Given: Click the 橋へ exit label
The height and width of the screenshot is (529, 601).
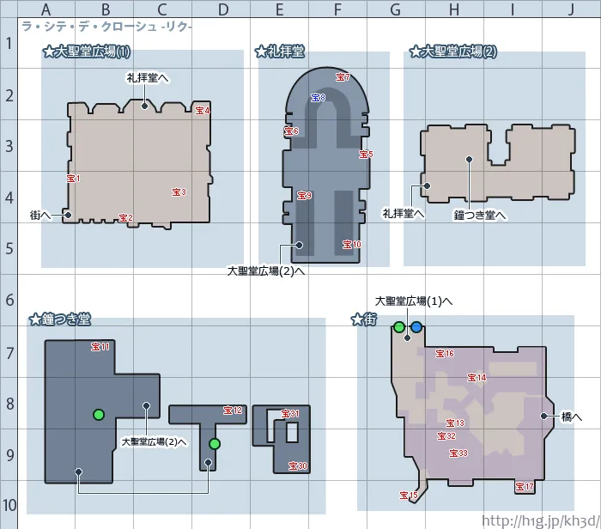Looking at the screenshot, I should pyautogui.click(x=572, y=417).
